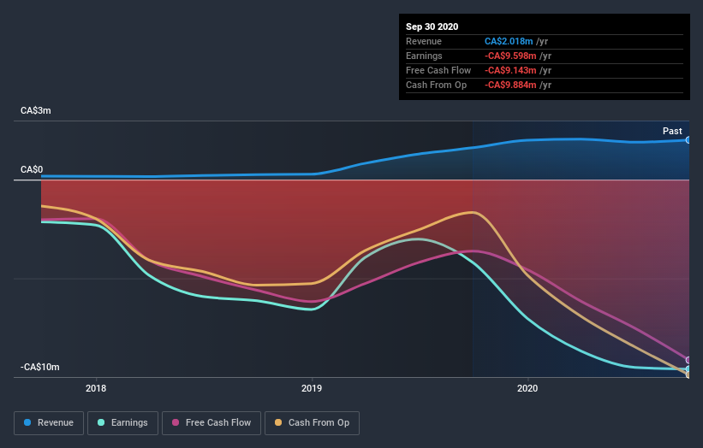Click the -CA$10m y-axis label
The image size is (703, 448).
pos(40,367)
